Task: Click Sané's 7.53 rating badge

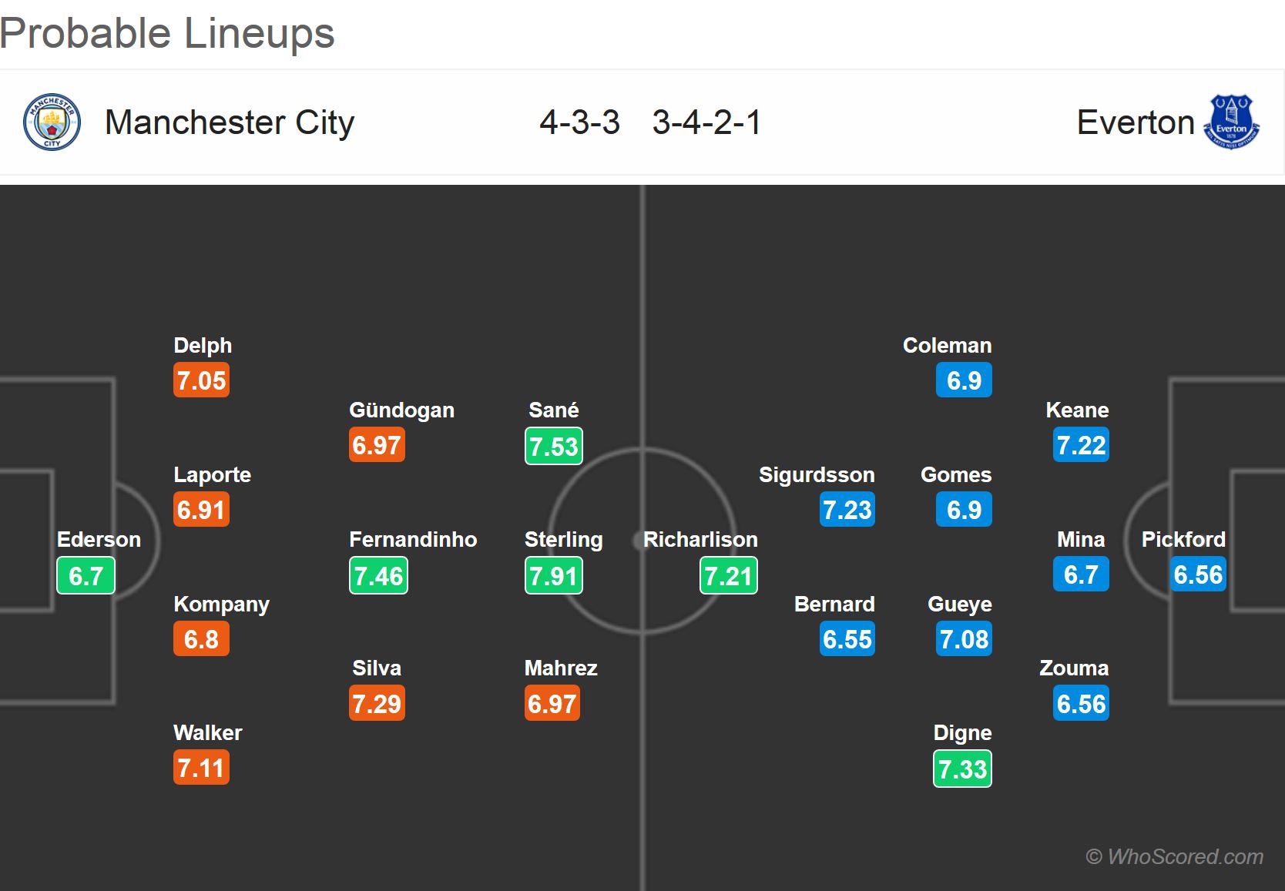Action: pyautogui.click(x=553, y=446)
